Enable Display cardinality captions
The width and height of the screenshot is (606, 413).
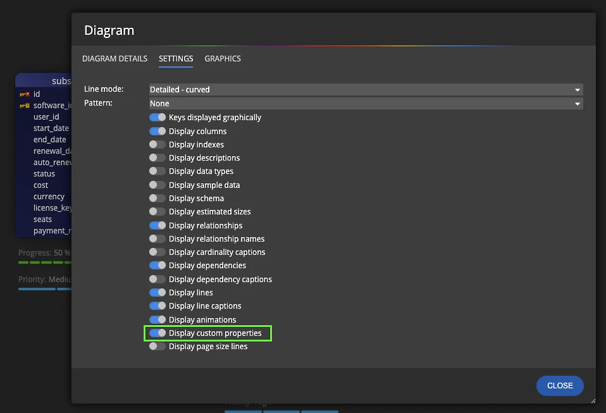(x=158, y=252)
